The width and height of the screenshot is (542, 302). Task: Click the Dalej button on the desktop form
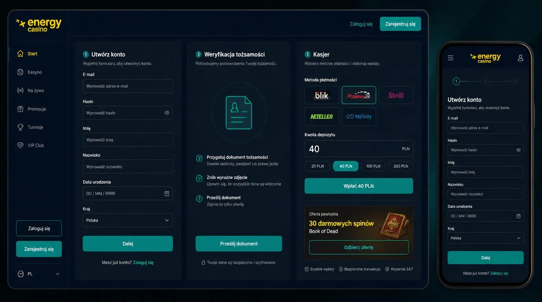(128, 244)
